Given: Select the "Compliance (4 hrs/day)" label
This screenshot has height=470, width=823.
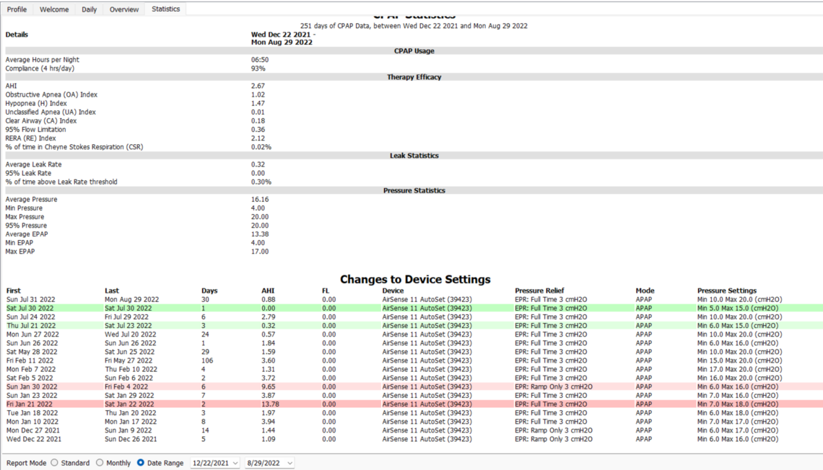Looking at the screenshot, I should coord(40,68).
